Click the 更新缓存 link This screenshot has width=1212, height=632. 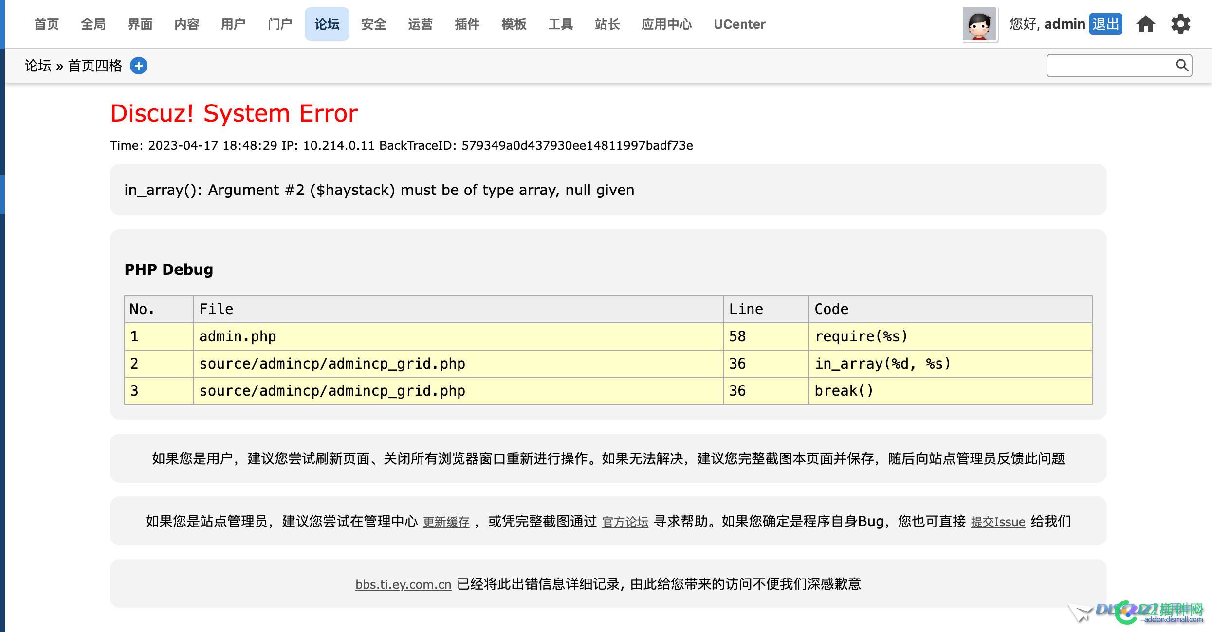click(446, 522)
